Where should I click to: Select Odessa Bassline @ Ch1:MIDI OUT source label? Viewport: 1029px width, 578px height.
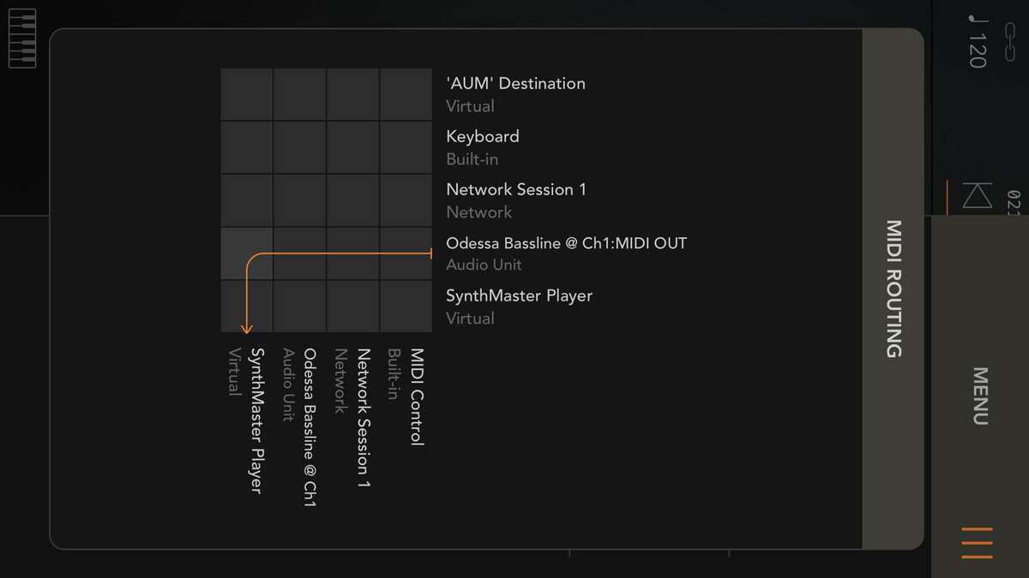[x=566, y=253]
